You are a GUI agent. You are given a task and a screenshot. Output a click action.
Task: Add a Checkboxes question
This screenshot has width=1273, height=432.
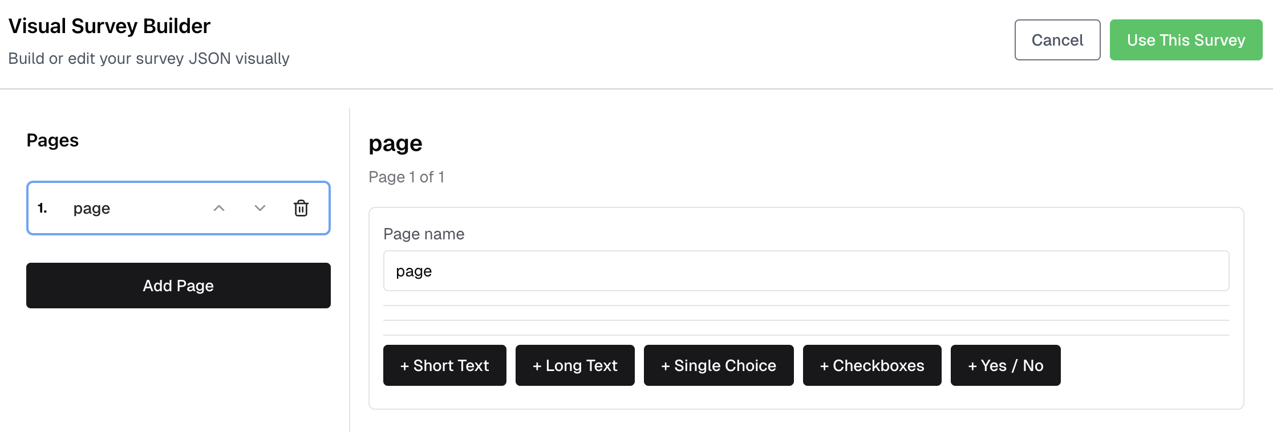click(871, 365)
